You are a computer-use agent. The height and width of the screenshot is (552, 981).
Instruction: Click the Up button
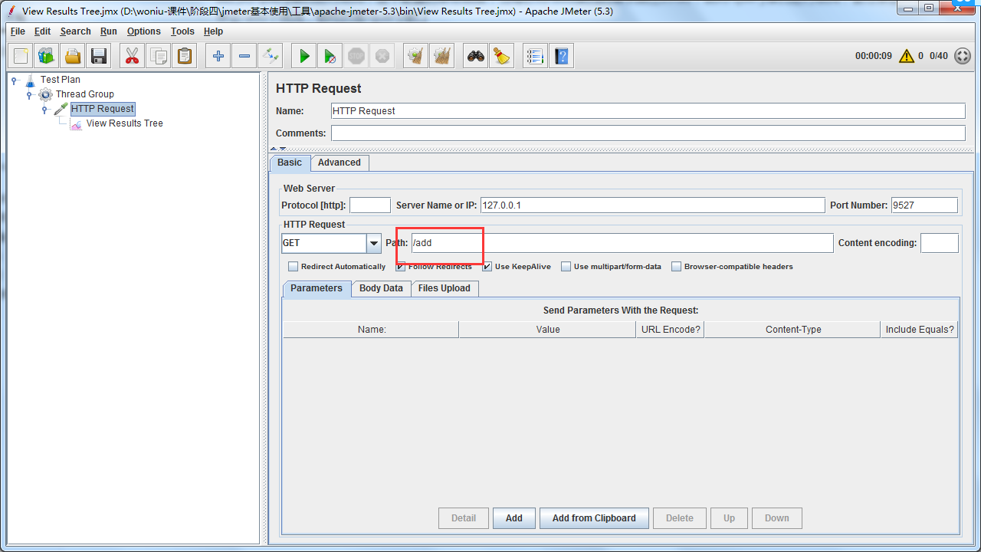(x=729, y=518)
